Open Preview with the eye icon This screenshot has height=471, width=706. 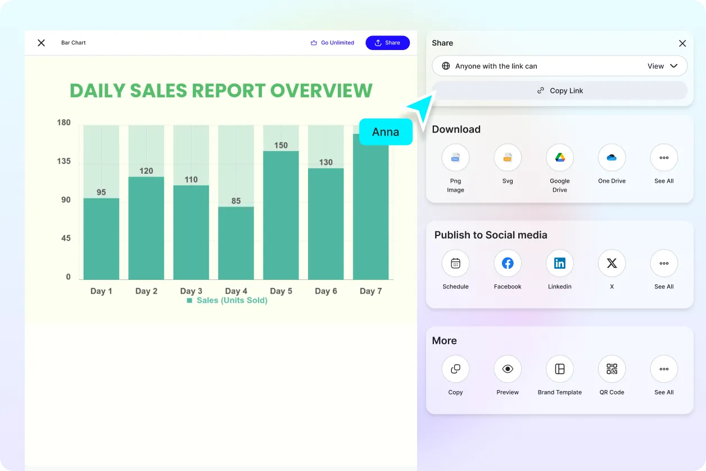[508, 369]
